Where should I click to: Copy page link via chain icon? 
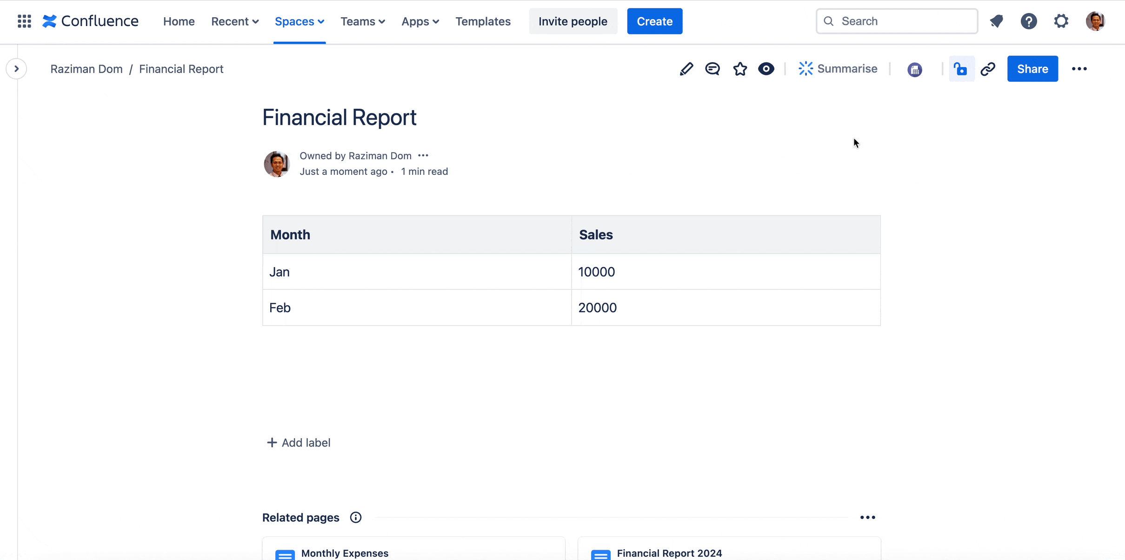988,69
